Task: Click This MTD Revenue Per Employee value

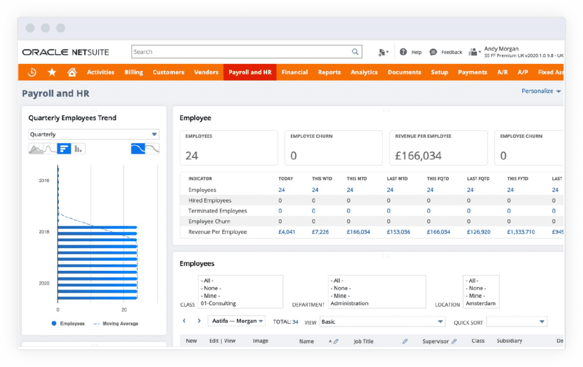Action: pyautogui.click(x=358, y=232)
